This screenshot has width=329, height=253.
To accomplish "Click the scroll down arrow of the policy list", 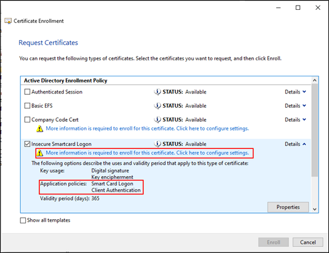I will click(x=314, y=209).
